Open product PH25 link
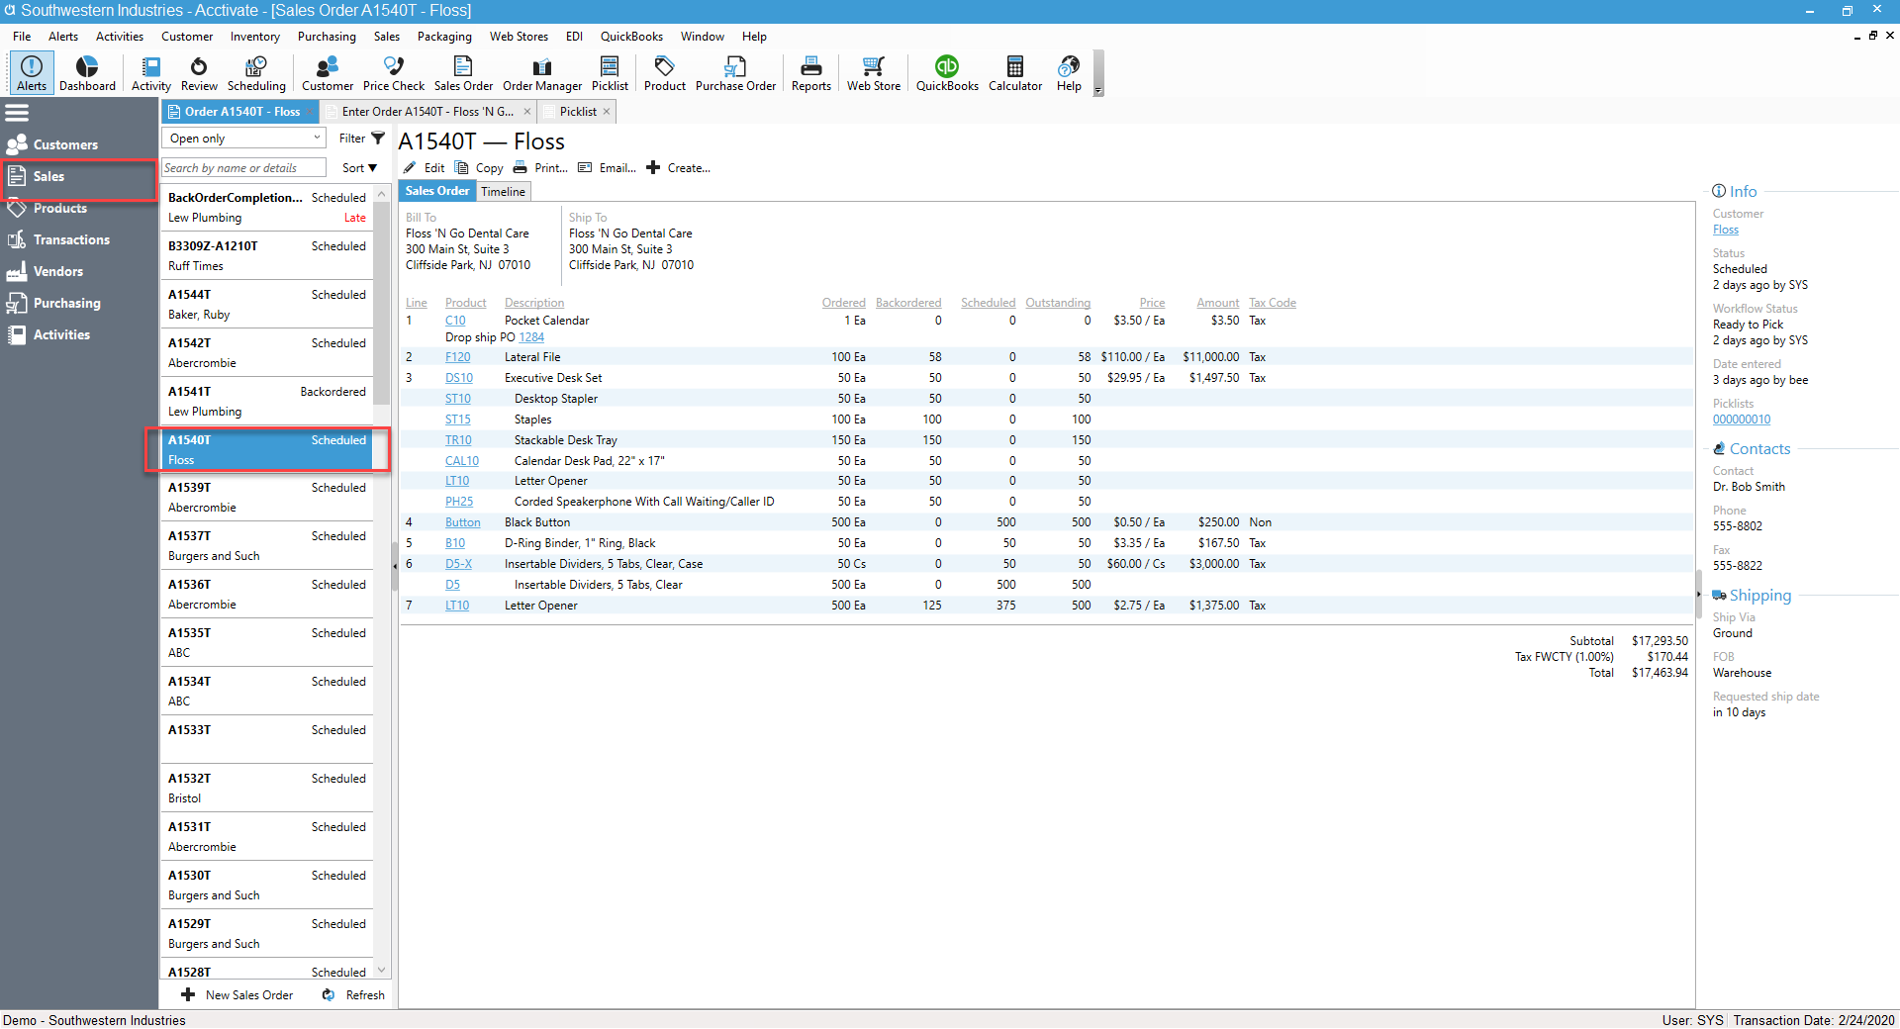This screenshot has height=1029, width=1900. coord(459,502)
